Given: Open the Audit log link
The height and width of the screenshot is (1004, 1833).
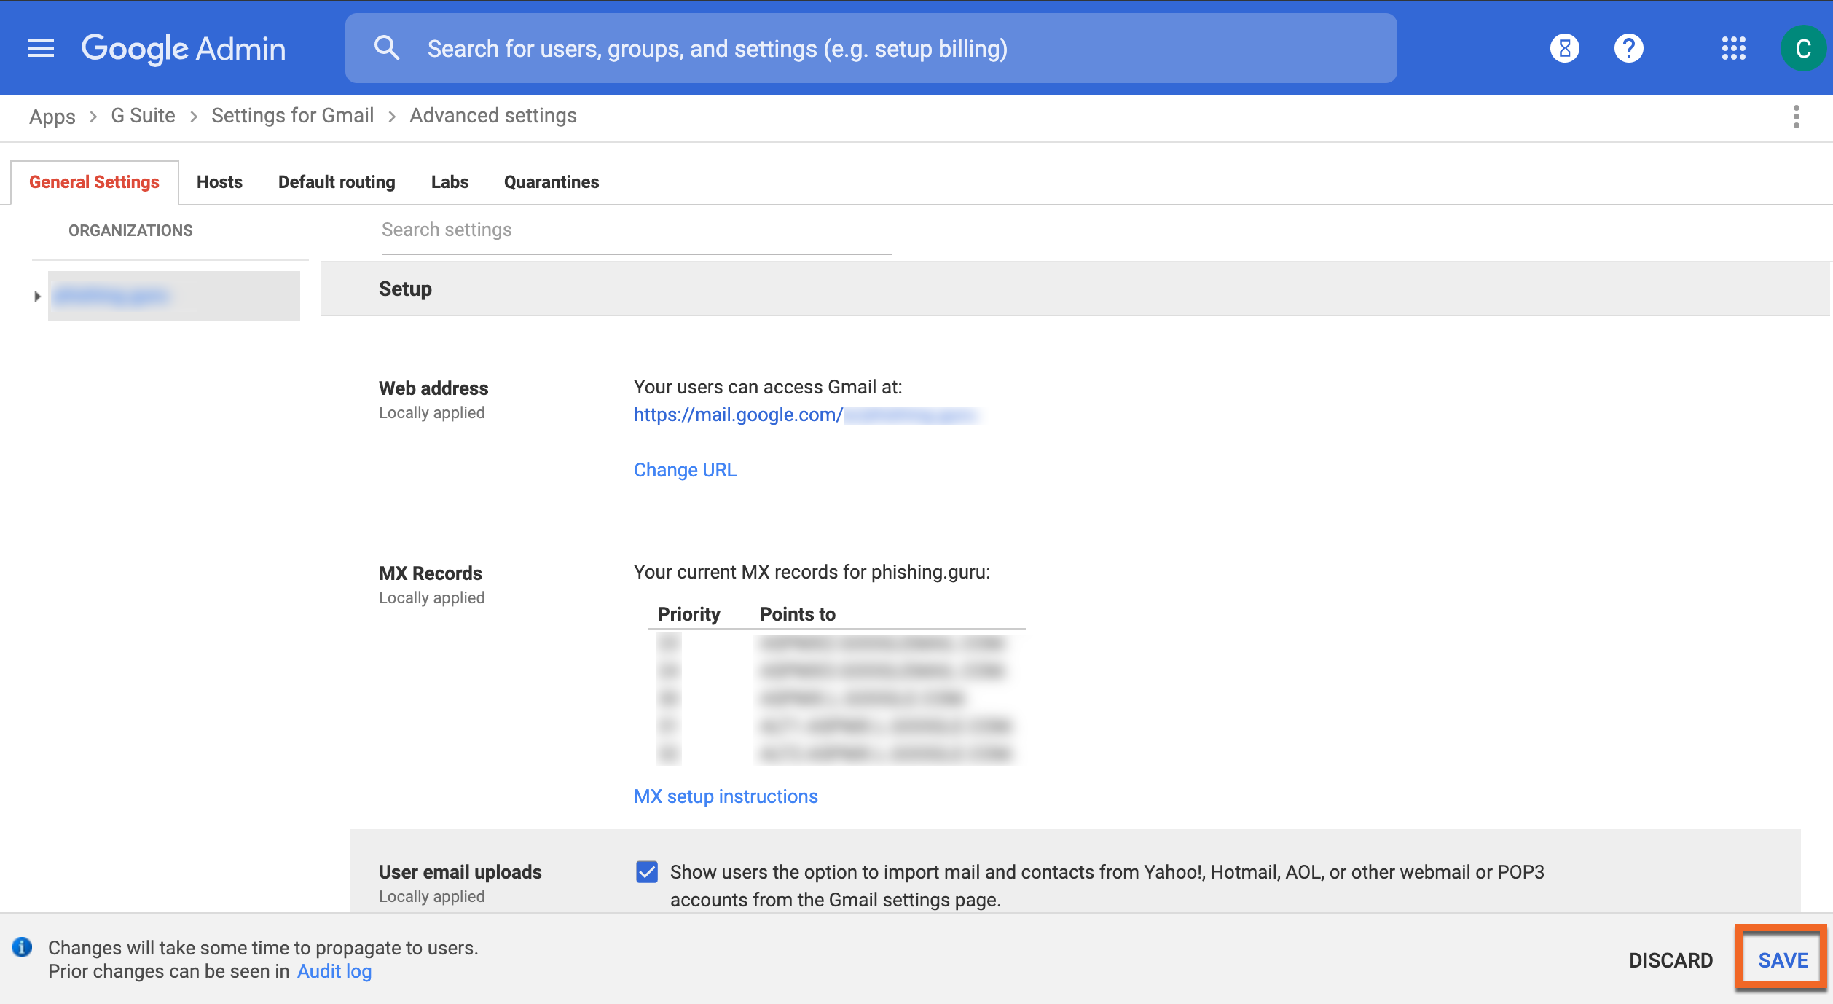Looking at the screenshot, I should click(334, 971).
